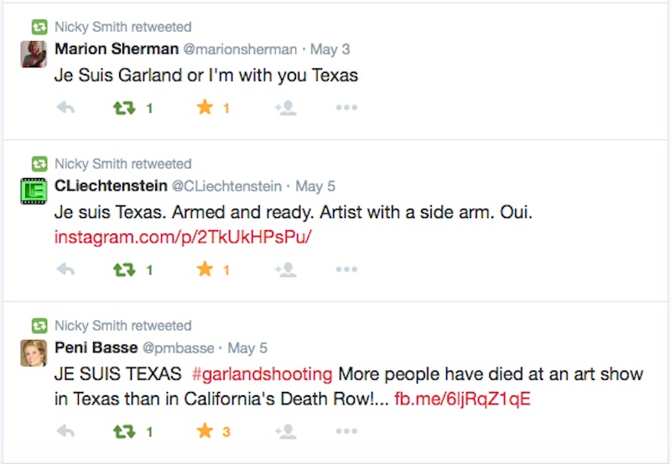Image resolution: width=671 pixels, height=464 pixels.
Task: Expand the more menu on CLiechtenstein's tweet
Action: [x=346, y=270]
